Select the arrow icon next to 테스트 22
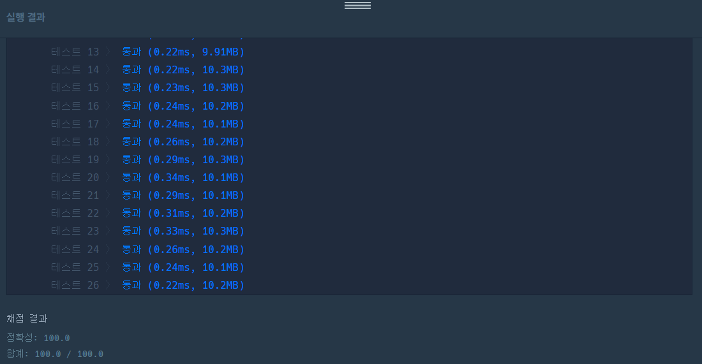Screen dimensions: 702x364 (108, 214)
